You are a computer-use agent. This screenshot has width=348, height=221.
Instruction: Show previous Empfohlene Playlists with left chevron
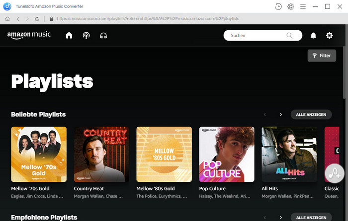coord(264,218)
